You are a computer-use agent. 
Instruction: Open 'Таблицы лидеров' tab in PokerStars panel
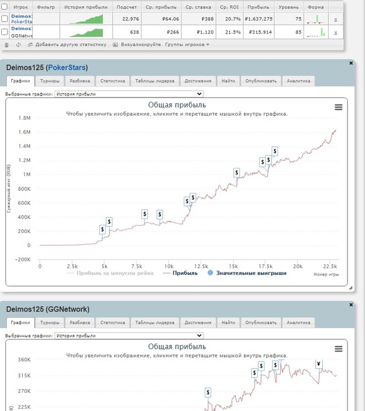pyautogui.click(x=154, y=81)
